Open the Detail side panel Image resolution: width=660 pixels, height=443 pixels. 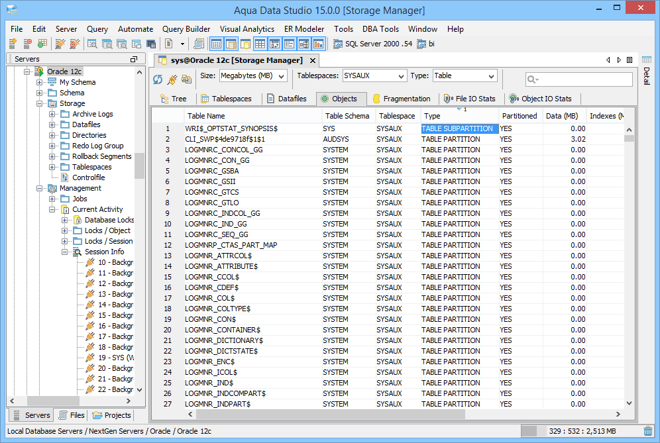(x=647, y=77)
